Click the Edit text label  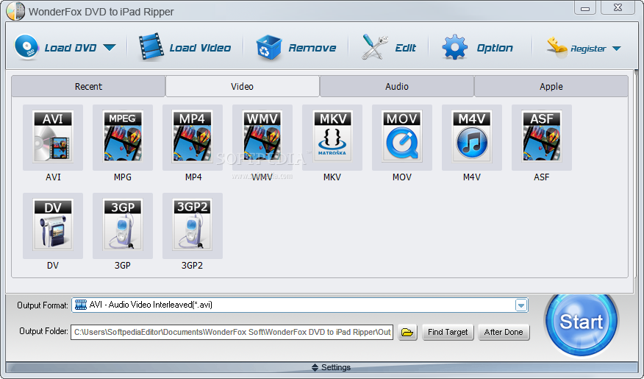pyautogui.click(x=405, y=48)
